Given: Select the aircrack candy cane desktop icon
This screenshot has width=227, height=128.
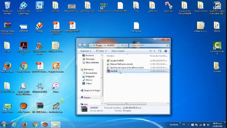Looking at the screenshot, I should pyautogui.click(x=168, y=7).
